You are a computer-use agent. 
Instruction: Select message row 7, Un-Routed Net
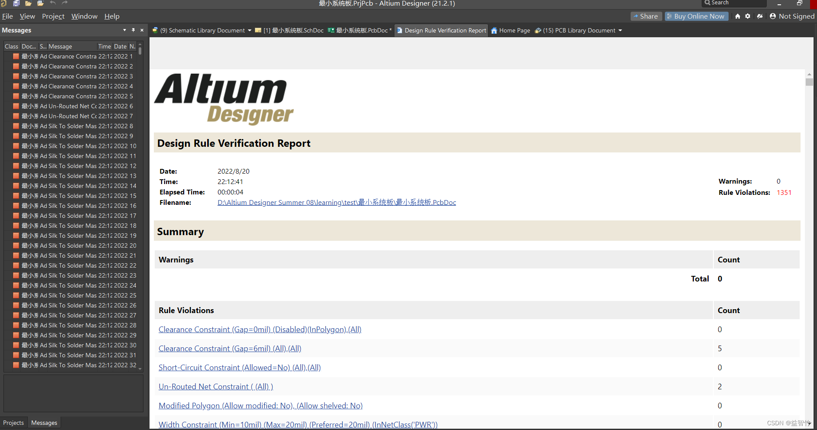point(71,116)
